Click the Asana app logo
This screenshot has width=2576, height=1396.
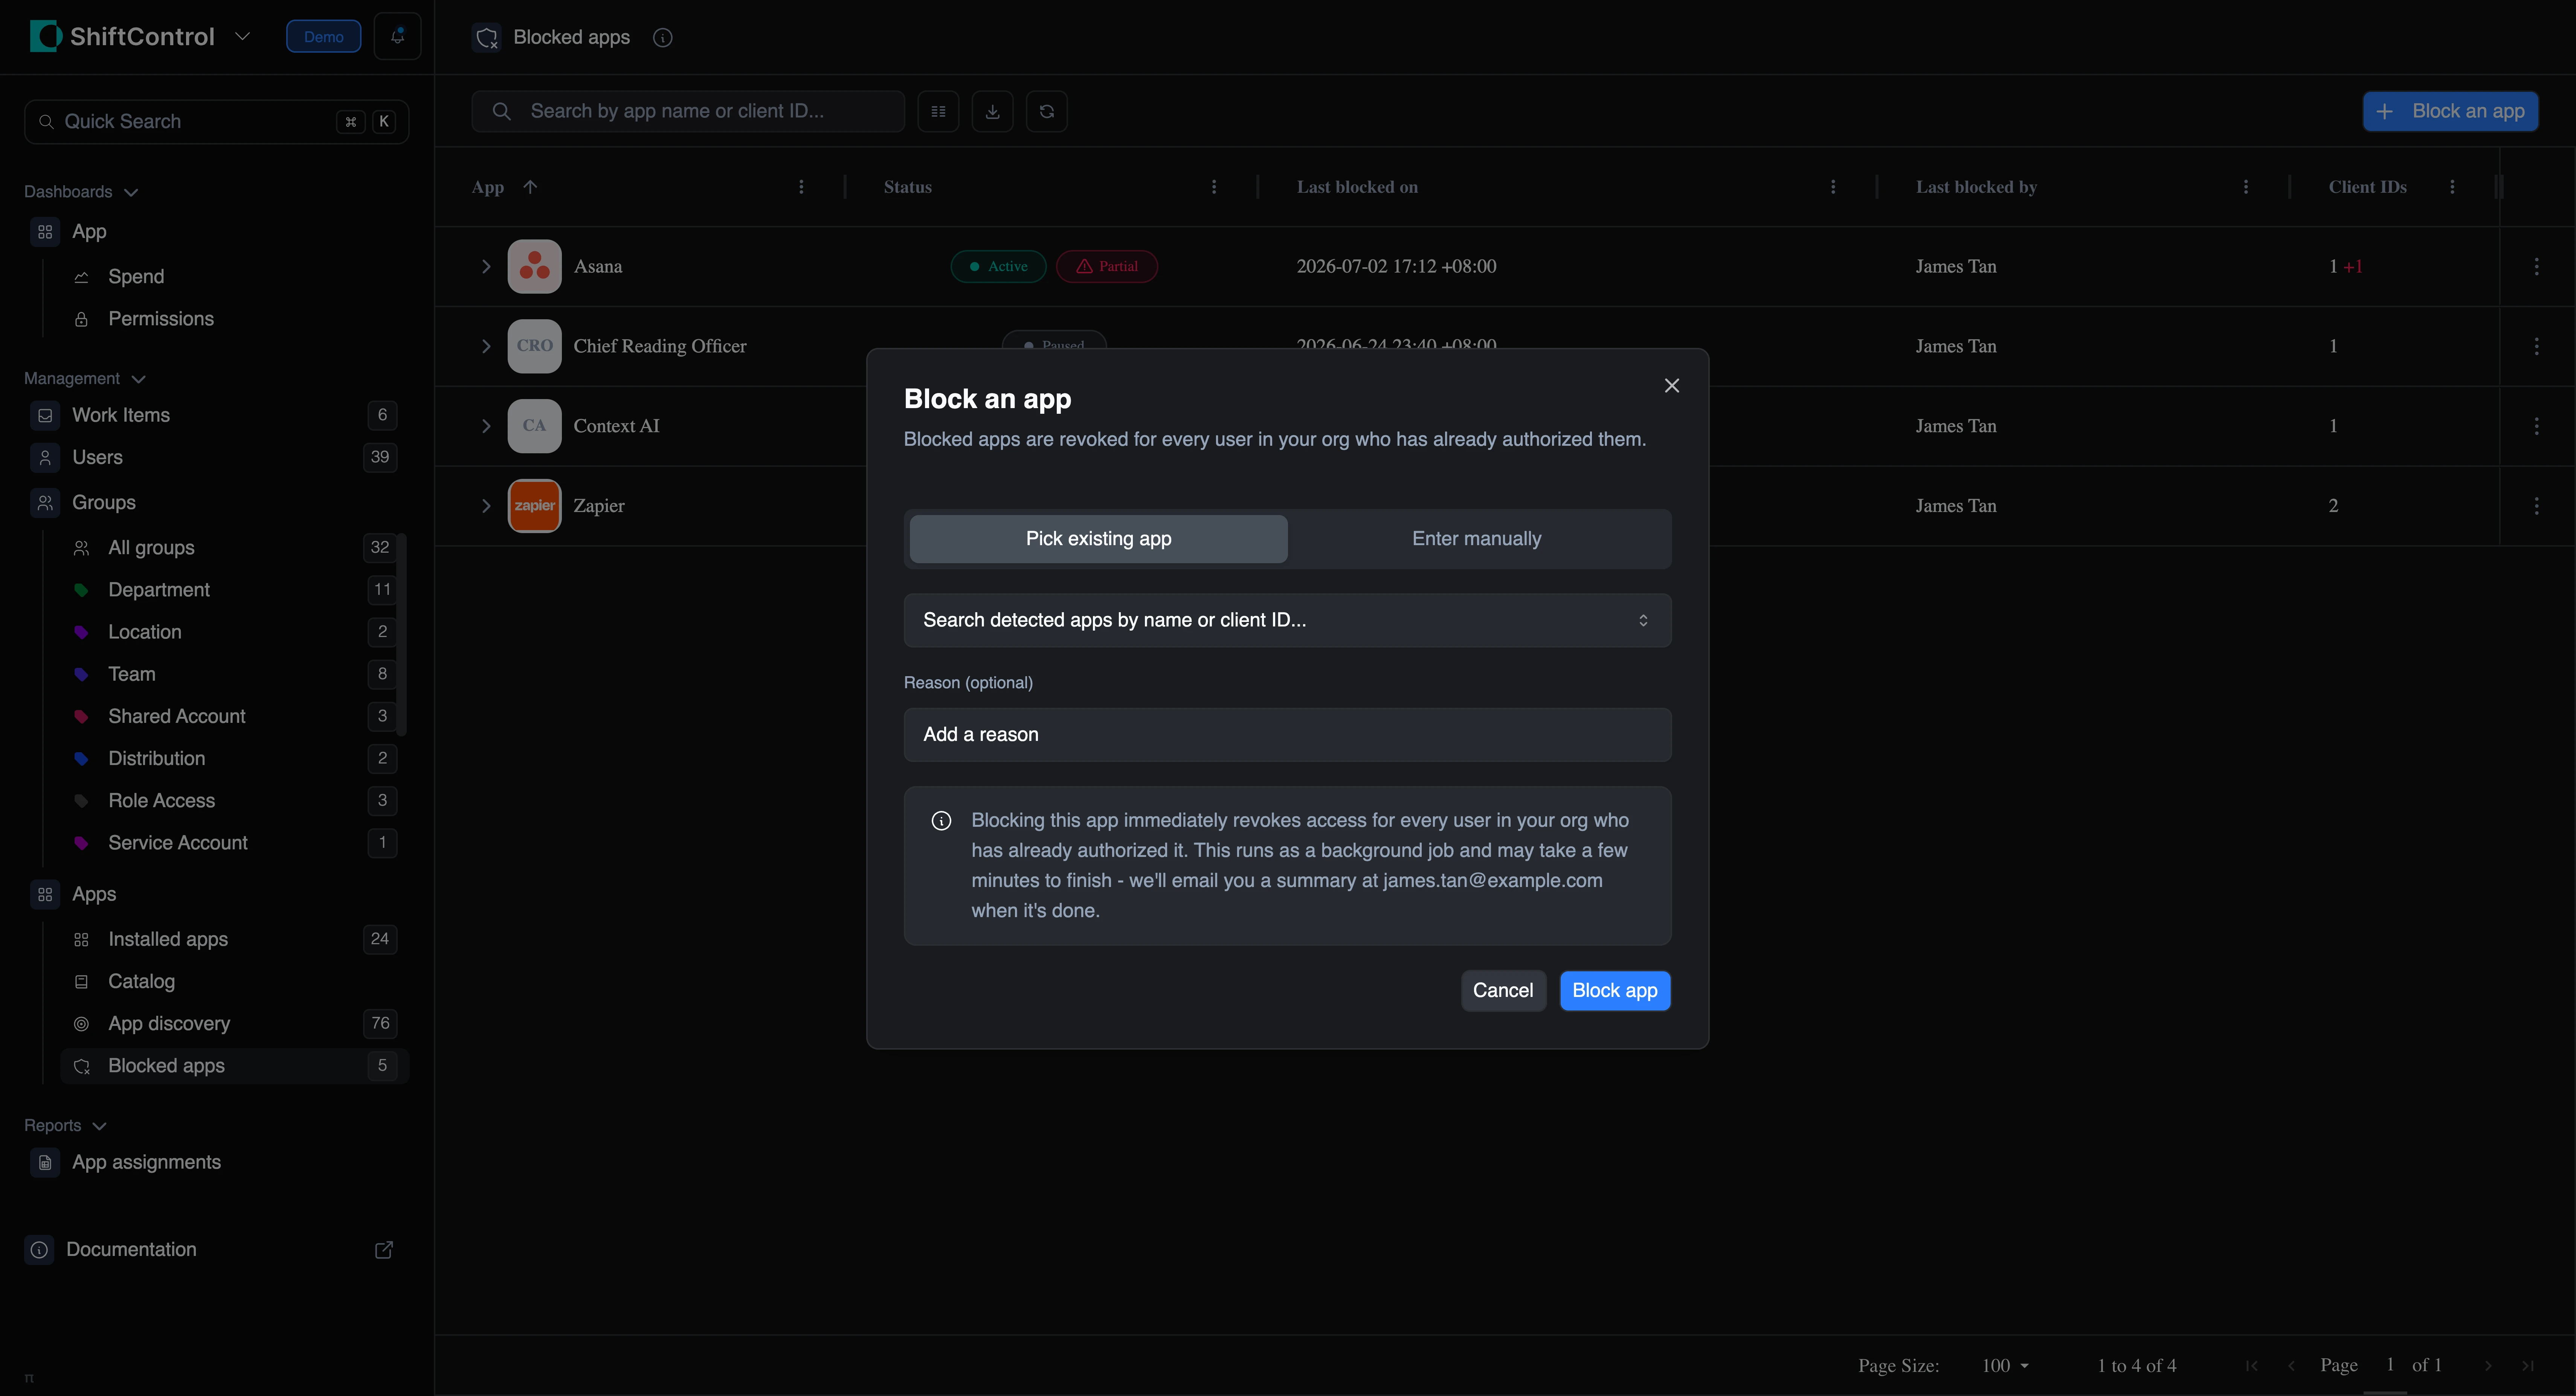(x=534, y=266)
